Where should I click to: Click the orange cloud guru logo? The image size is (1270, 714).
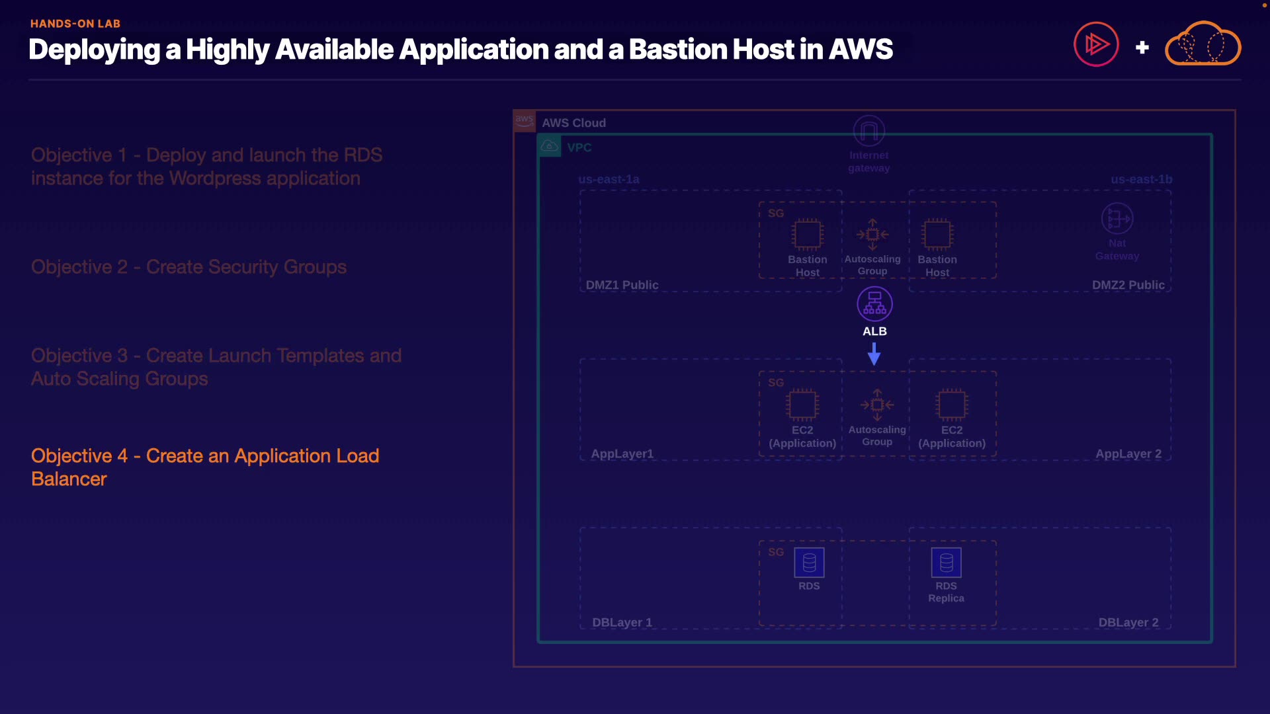(1203, 44)
